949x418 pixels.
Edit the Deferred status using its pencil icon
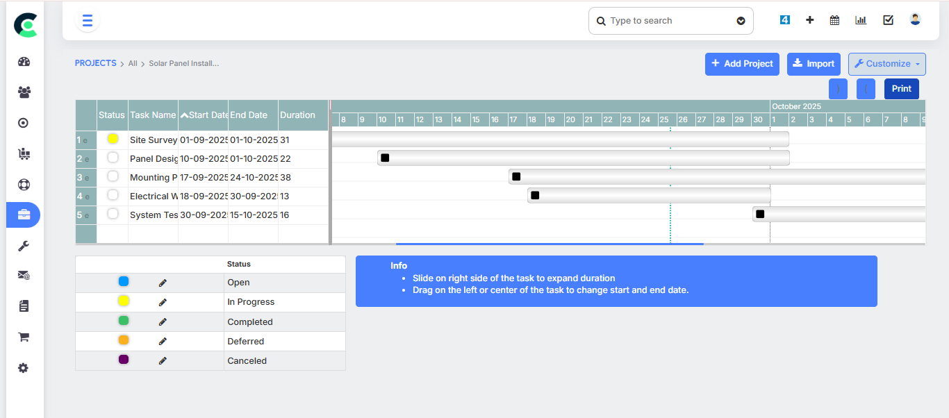pos(163,341)
